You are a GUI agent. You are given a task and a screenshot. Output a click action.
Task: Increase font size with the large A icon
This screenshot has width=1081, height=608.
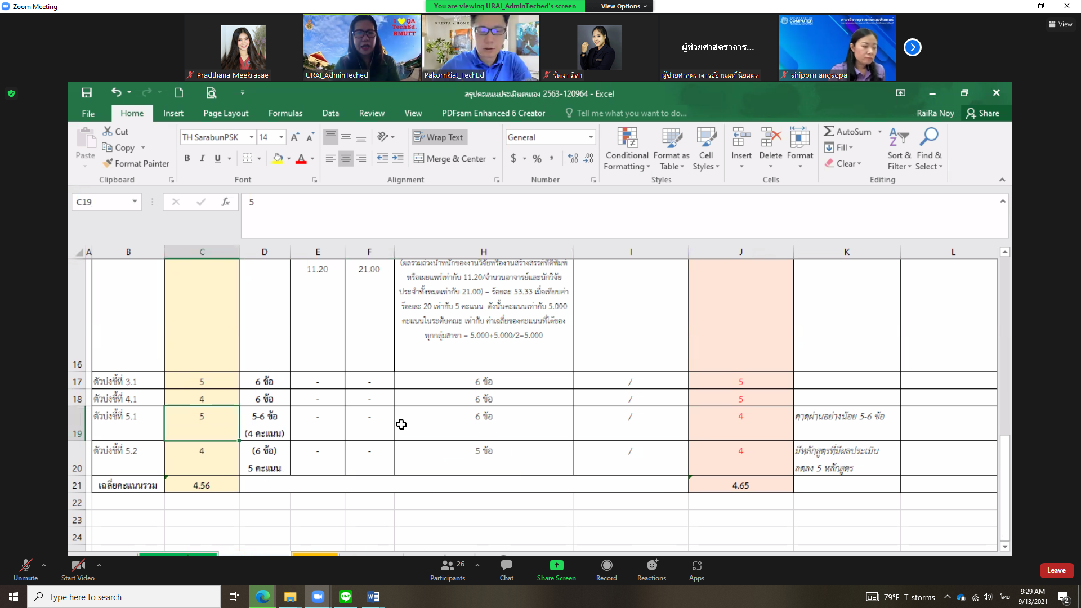[x=295, y=137]
